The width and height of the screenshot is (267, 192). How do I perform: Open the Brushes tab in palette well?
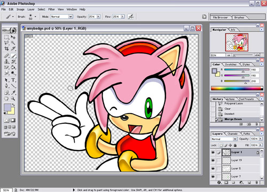(239, 18)
